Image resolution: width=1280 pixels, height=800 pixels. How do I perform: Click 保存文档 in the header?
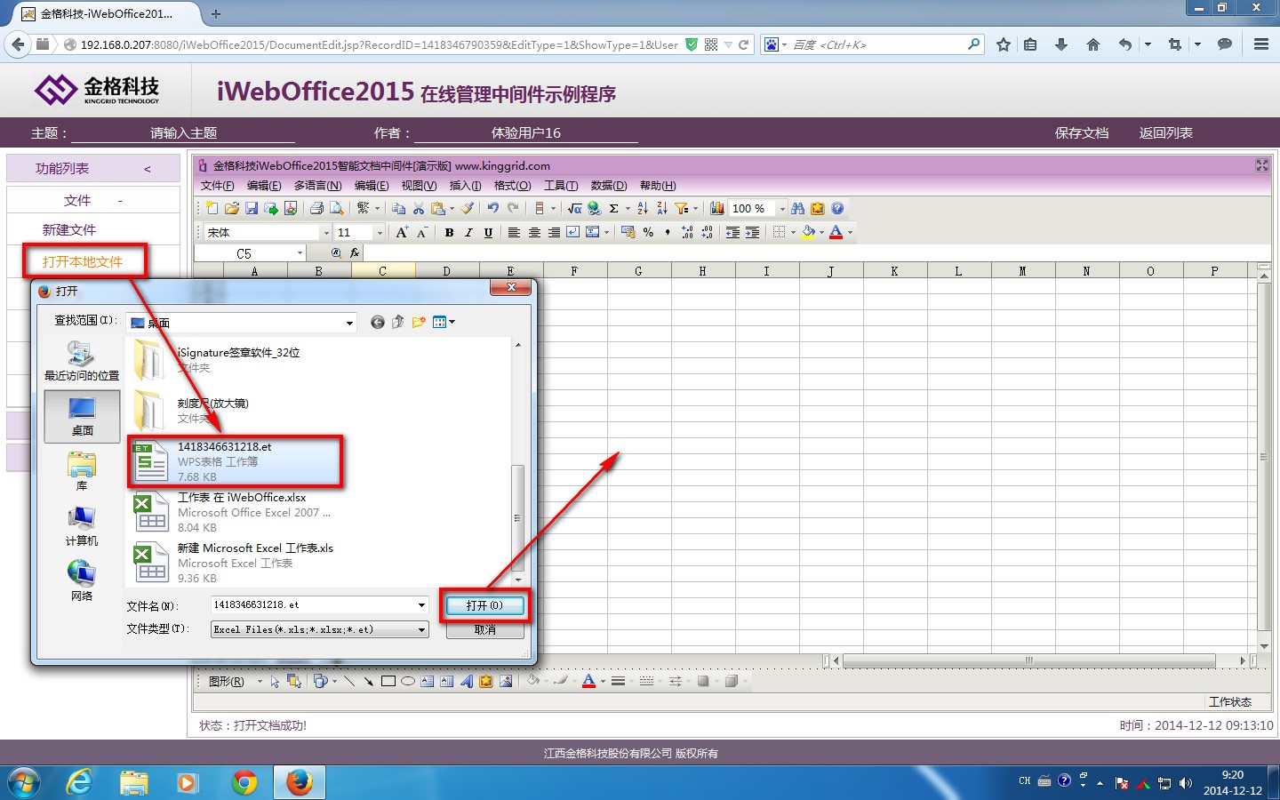coord(1082,132)
